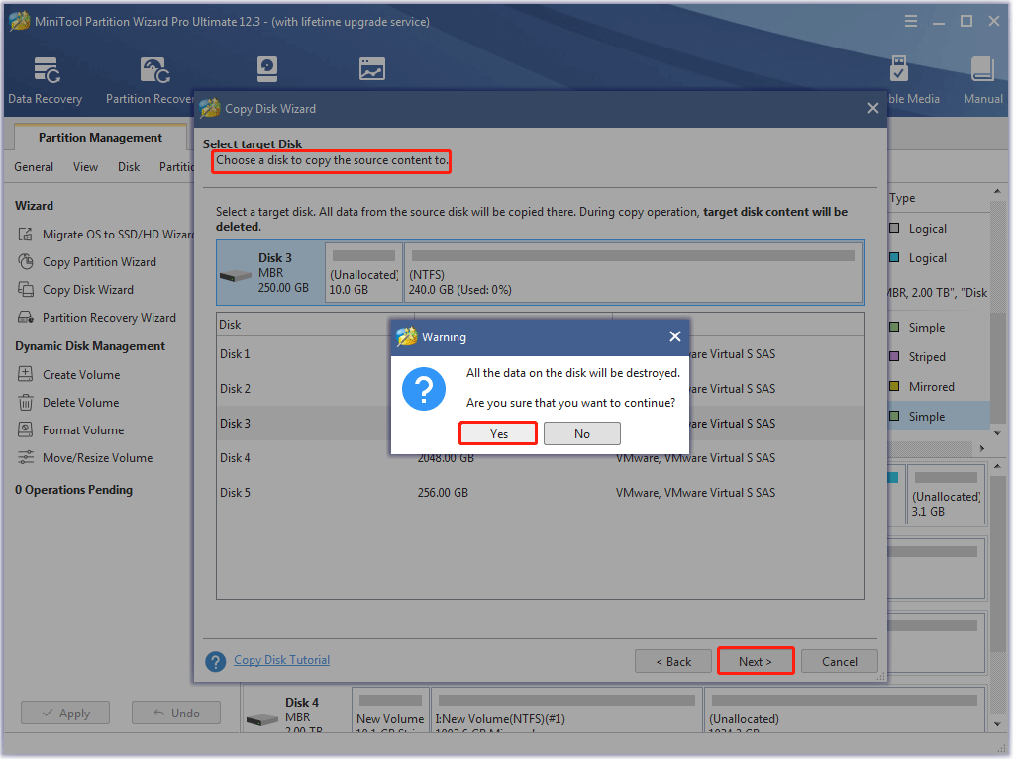1017x762 pixels.
Task: Launch Partition Recovery Wizard from sidebar
Action: coord(97,319)
